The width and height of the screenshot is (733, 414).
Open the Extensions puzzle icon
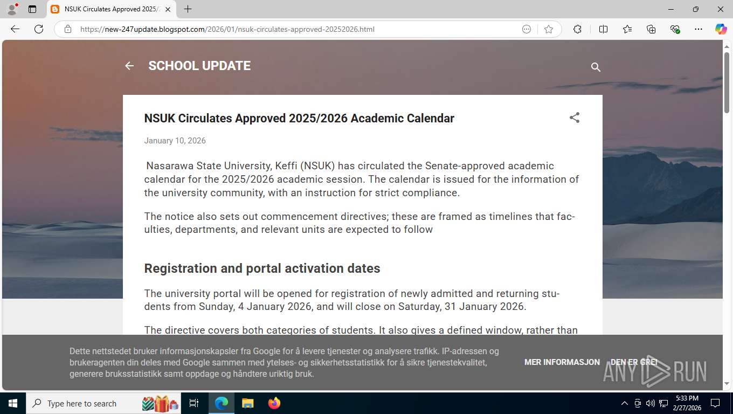(x=577, y=29)
